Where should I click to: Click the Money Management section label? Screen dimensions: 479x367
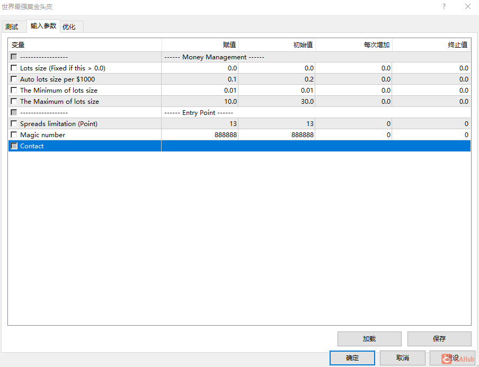214,57
